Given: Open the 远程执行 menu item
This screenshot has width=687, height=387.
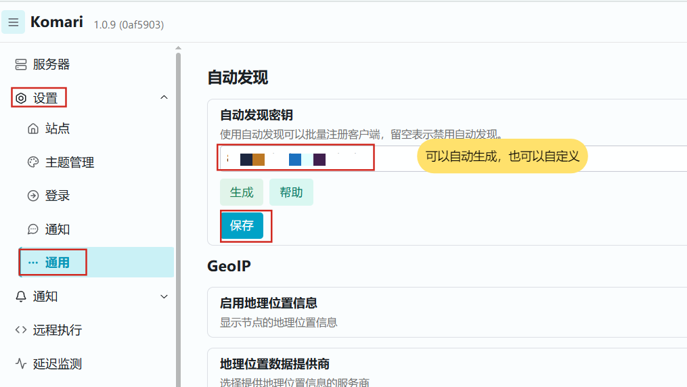Looking at the screenshot, I should pyautogui.click(x=57, y=330).
